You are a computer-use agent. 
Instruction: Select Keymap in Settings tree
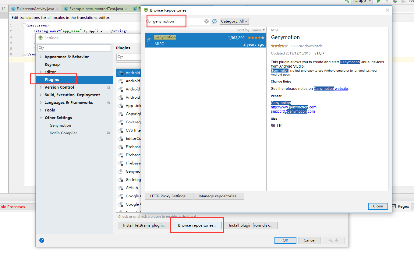click(52, 65)
